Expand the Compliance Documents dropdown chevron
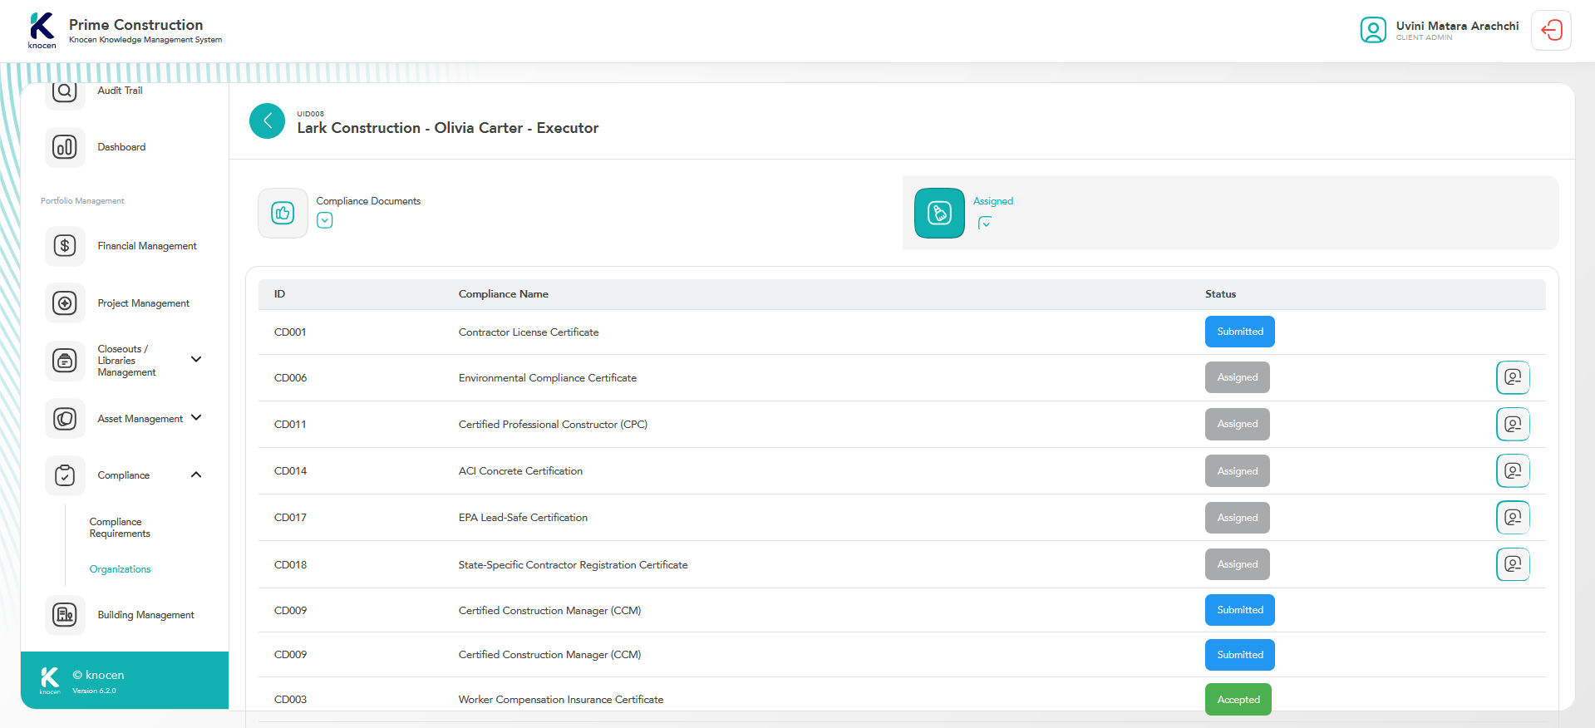The height and width of the screenshot is (728, 1595). pyautogui.click(x=325, y=220)
